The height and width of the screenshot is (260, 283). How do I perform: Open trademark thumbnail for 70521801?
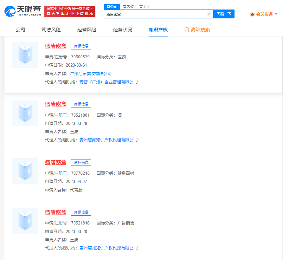coord(25,113)
